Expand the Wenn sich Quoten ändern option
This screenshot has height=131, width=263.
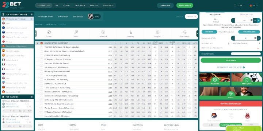coord(258,48)
